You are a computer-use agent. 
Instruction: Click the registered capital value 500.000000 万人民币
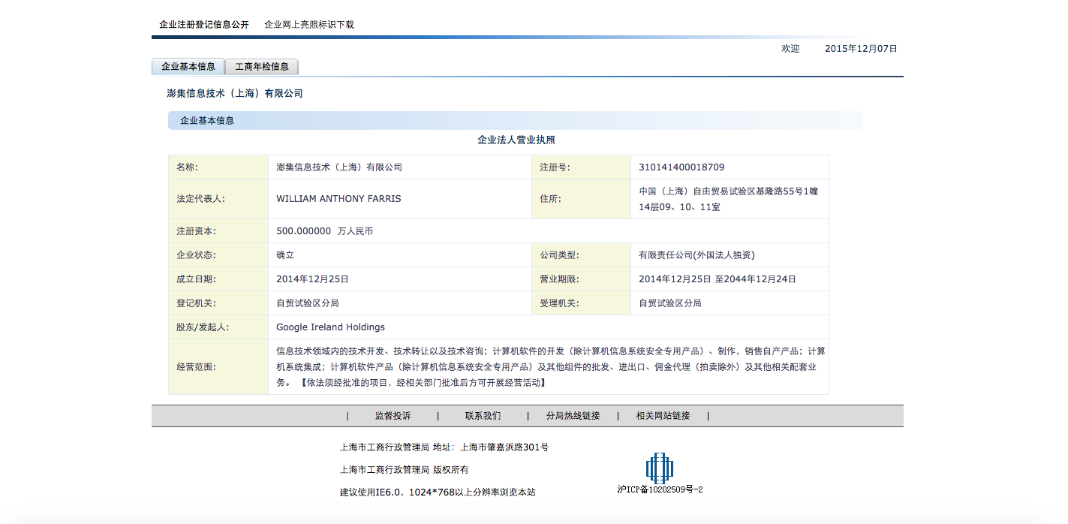(x=324, y=231)
